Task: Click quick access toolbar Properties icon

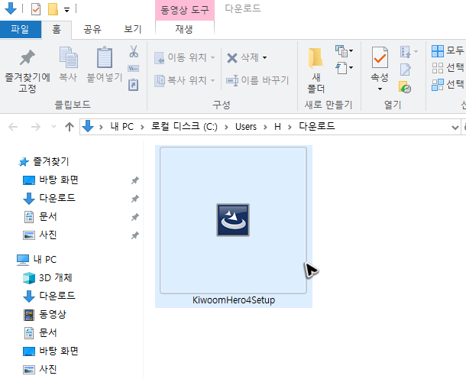Action: [x=36, y=9]
